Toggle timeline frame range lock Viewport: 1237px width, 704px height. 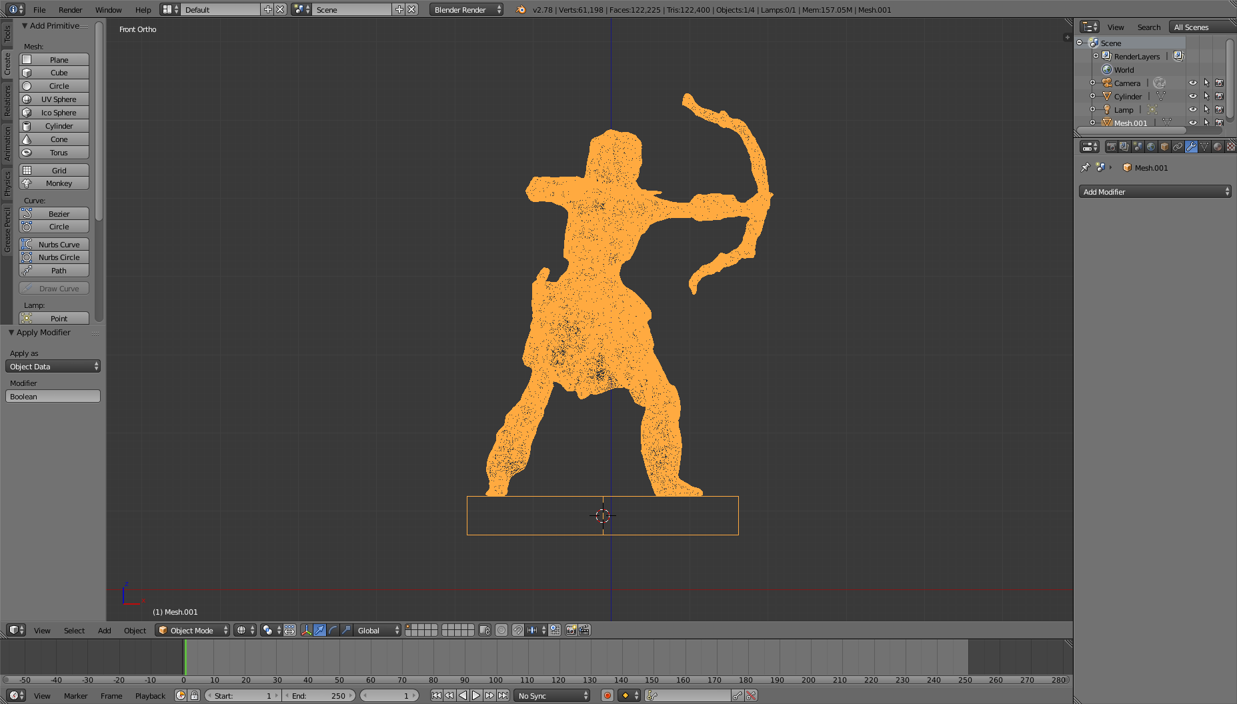[x=194, y=695]
